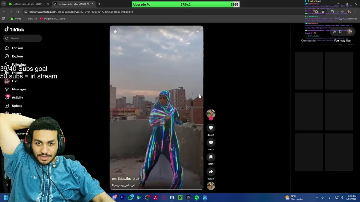The height and width of the screenshot is (202, 360).
Task: Open the media control icon in toolbar
Action: [x=342, y=12]
